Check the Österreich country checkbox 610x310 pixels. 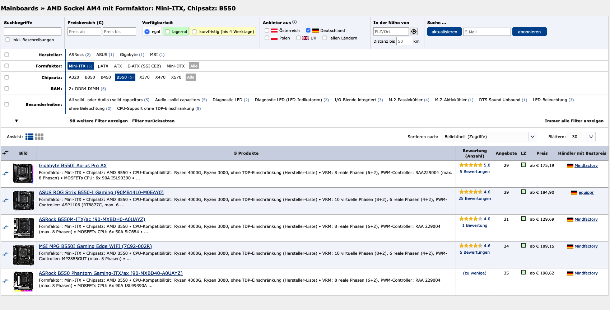267,30
